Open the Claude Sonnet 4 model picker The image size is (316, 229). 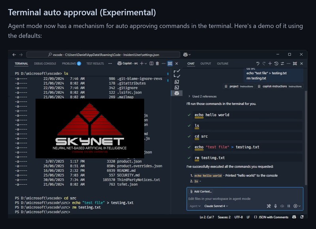click(x=216, y=206)
